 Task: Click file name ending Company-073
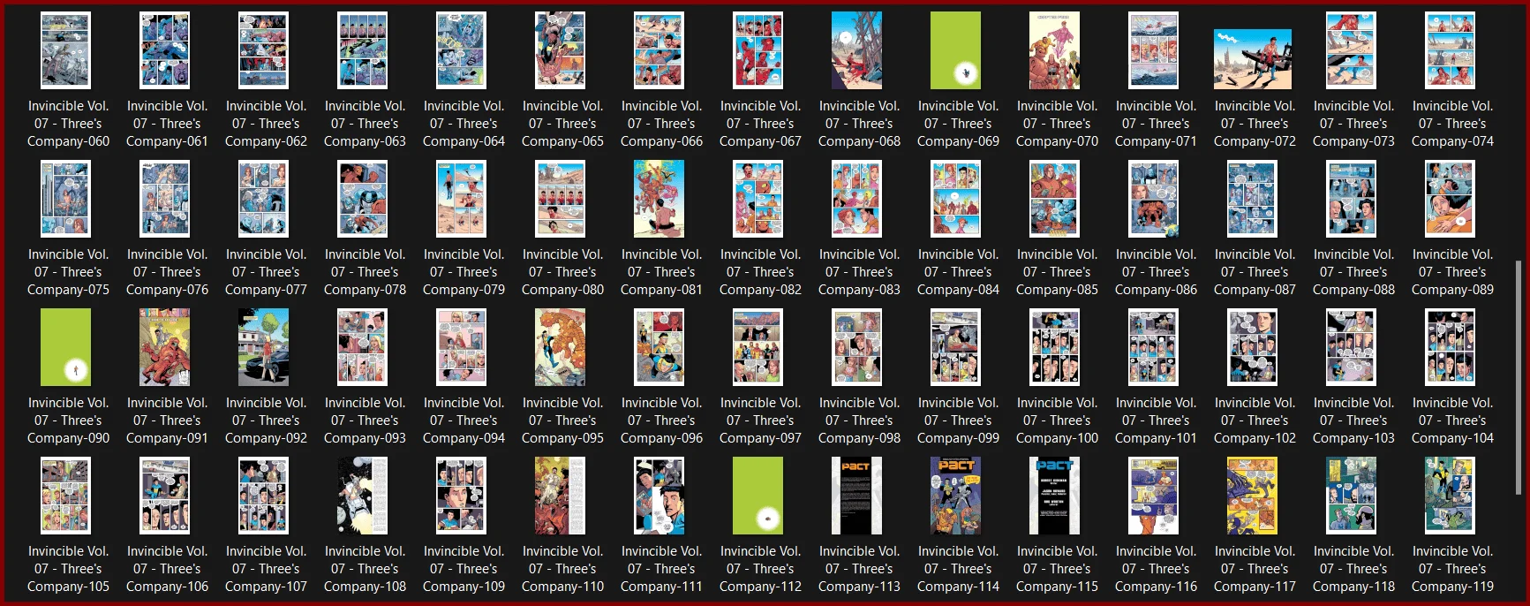[x=1353, y=124]
